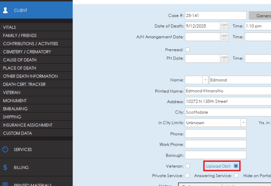The width and height of the screenshot is (271, 186).
Task: Go to Cause of Death section
Action: pos(20,60)
